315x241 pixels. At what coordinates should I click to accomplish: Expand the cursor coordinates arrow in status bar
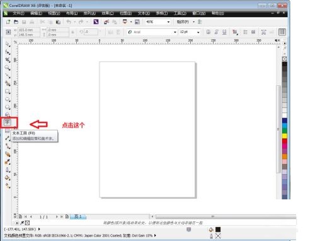point(39,229)
